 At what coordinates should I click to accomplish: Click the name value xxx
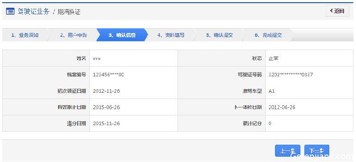tap(97, 59)
